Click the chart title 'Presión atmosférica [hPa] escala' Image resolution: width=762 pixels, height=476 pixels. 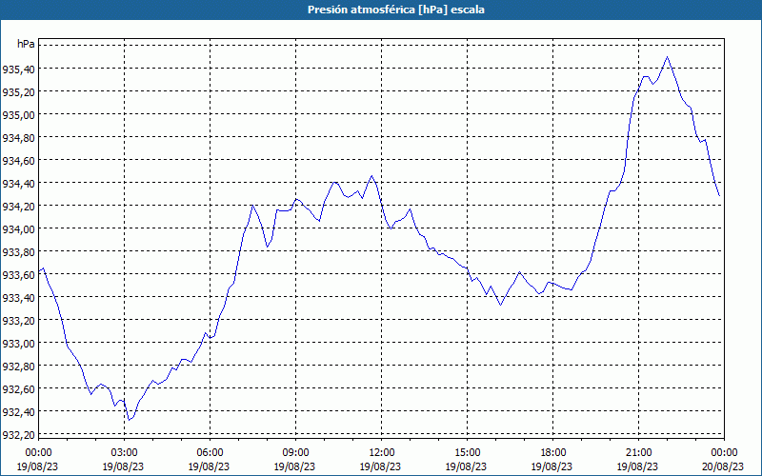click(396, 10)
